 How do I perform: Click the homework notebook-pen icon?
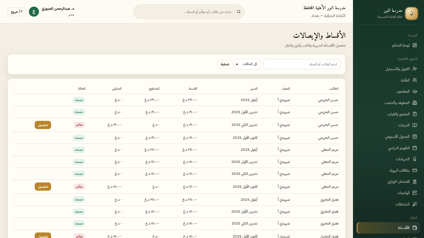415,193
